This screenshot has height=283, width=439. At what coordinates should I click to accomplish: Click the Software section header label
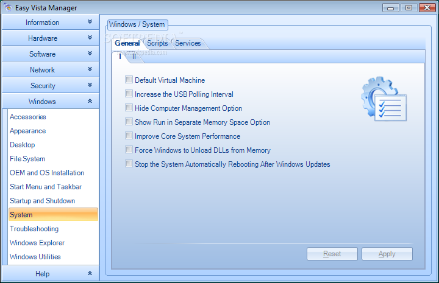(x=42, y=54)
